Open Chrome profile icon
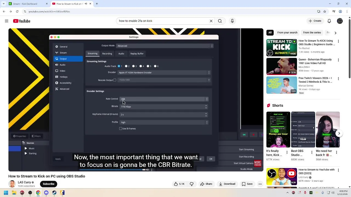This screenshot has height=197, width=351. (x=340, y=11)
